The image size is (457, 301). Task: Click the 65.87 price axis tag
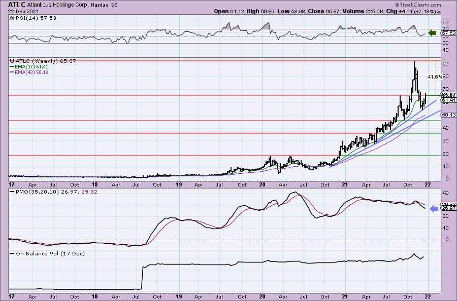pos(449,95)
